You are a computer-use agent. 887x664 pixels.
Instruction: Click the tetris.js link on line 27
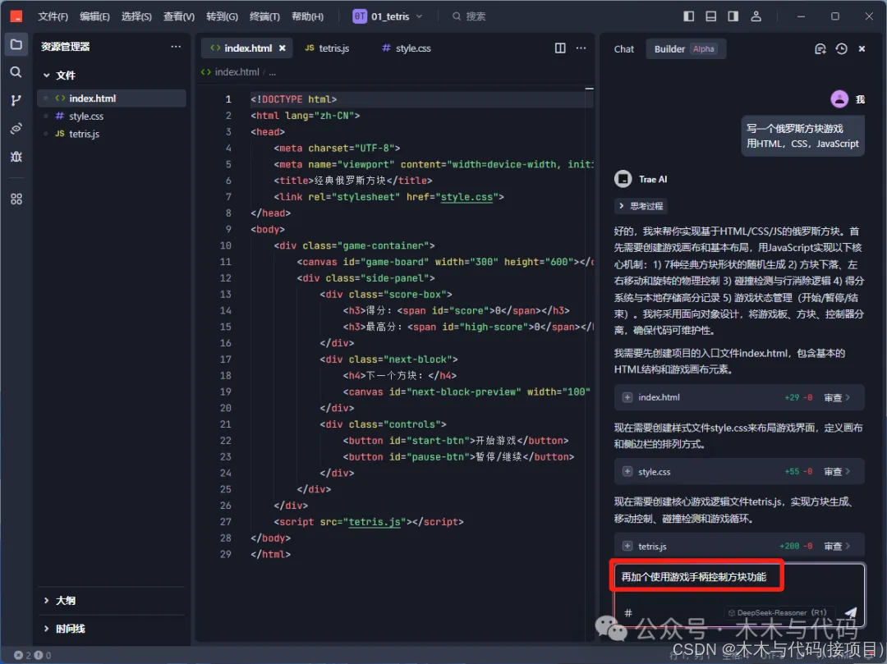coord(375,521)
